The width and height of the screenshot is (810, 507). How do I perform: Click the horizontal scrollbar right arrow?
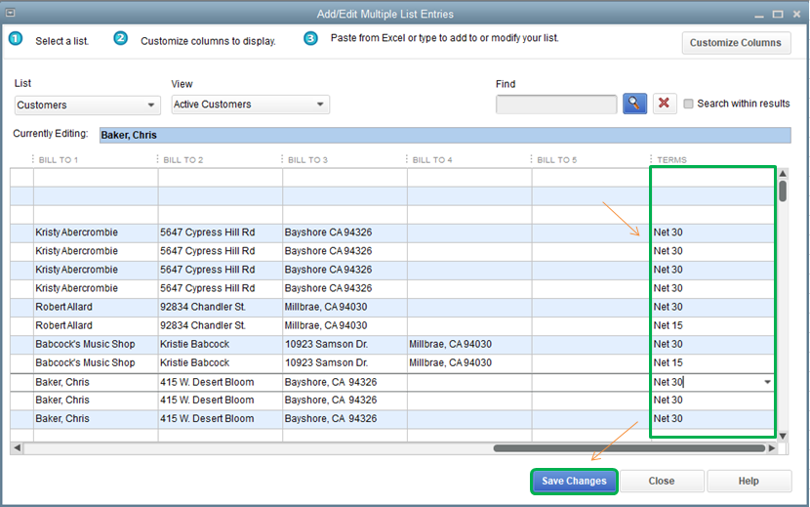tap(772, 448)
